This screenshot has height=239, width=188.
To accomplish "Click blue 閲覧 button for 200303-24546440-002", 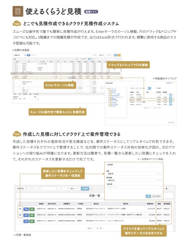I will tap(26, 221).
